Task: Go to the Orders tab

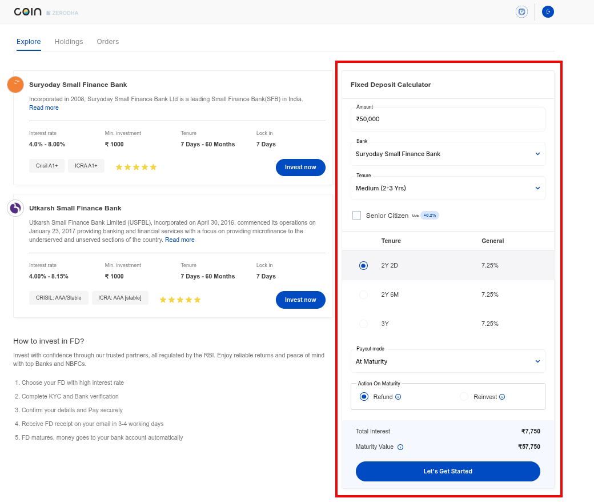Action: point(107,42)
